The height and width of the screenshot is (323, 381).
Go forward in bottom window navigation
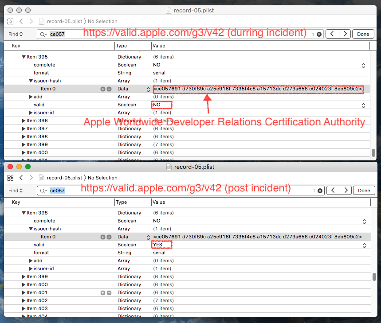click(x=31, y=178)
